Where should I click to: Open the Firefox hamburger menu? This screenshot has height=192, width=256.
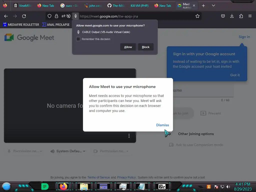pyautogui.click(x=250, y=16)
